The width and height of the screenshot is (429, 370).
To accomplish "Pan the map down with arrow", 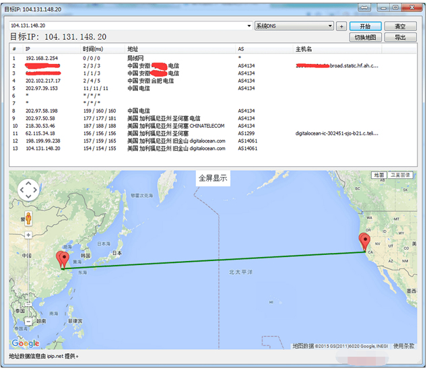I will coord(28,196).
